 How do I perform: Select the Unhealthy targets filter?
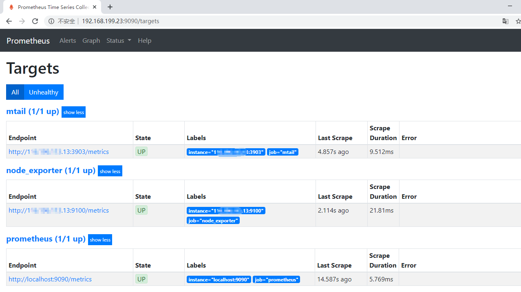[44, 92]
